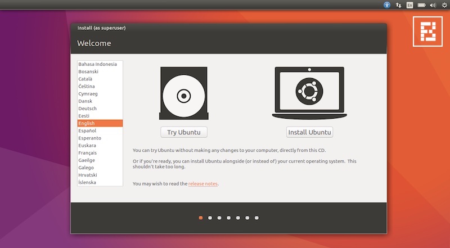This screenshot has height=248, width=450.
Task: Open the sound volume indicator
Action: pyautogui.click(x=433, y=5)
